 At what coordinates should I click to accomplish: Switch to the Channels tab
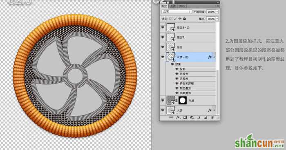(172, 6)
